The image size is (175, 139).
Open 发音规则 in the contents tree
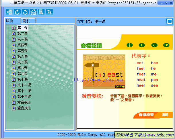pyautogui.click(x=24, y=102)
